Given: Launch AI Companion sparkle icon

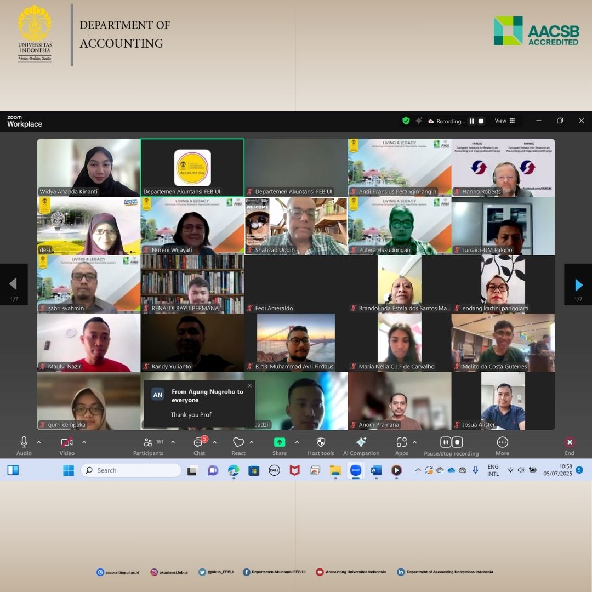Looking at the screenshot, I should click(361, 443).
